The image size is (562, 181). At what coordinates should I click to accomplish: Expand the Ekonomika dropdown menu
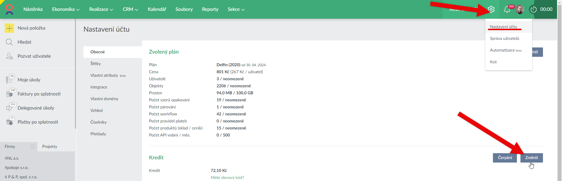click(66, 9)
